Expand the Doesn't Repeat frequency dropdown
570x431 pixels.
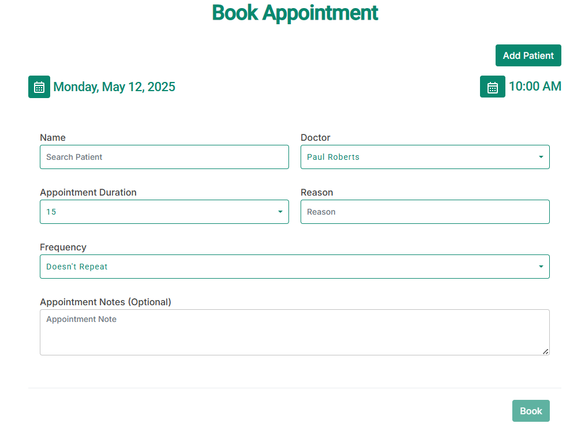pos(295,267)
